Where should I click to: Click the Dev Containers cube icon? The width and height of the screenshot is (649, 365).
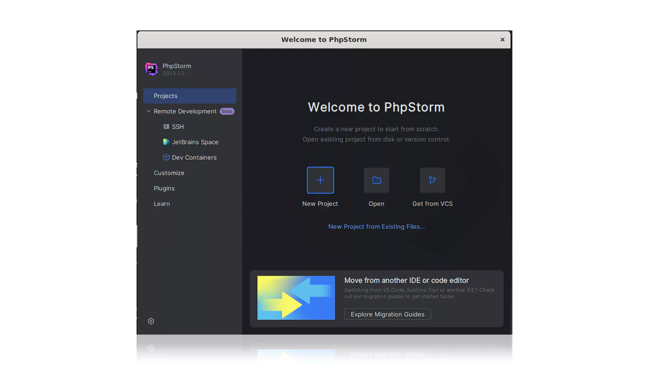click(x=166, y=157)
